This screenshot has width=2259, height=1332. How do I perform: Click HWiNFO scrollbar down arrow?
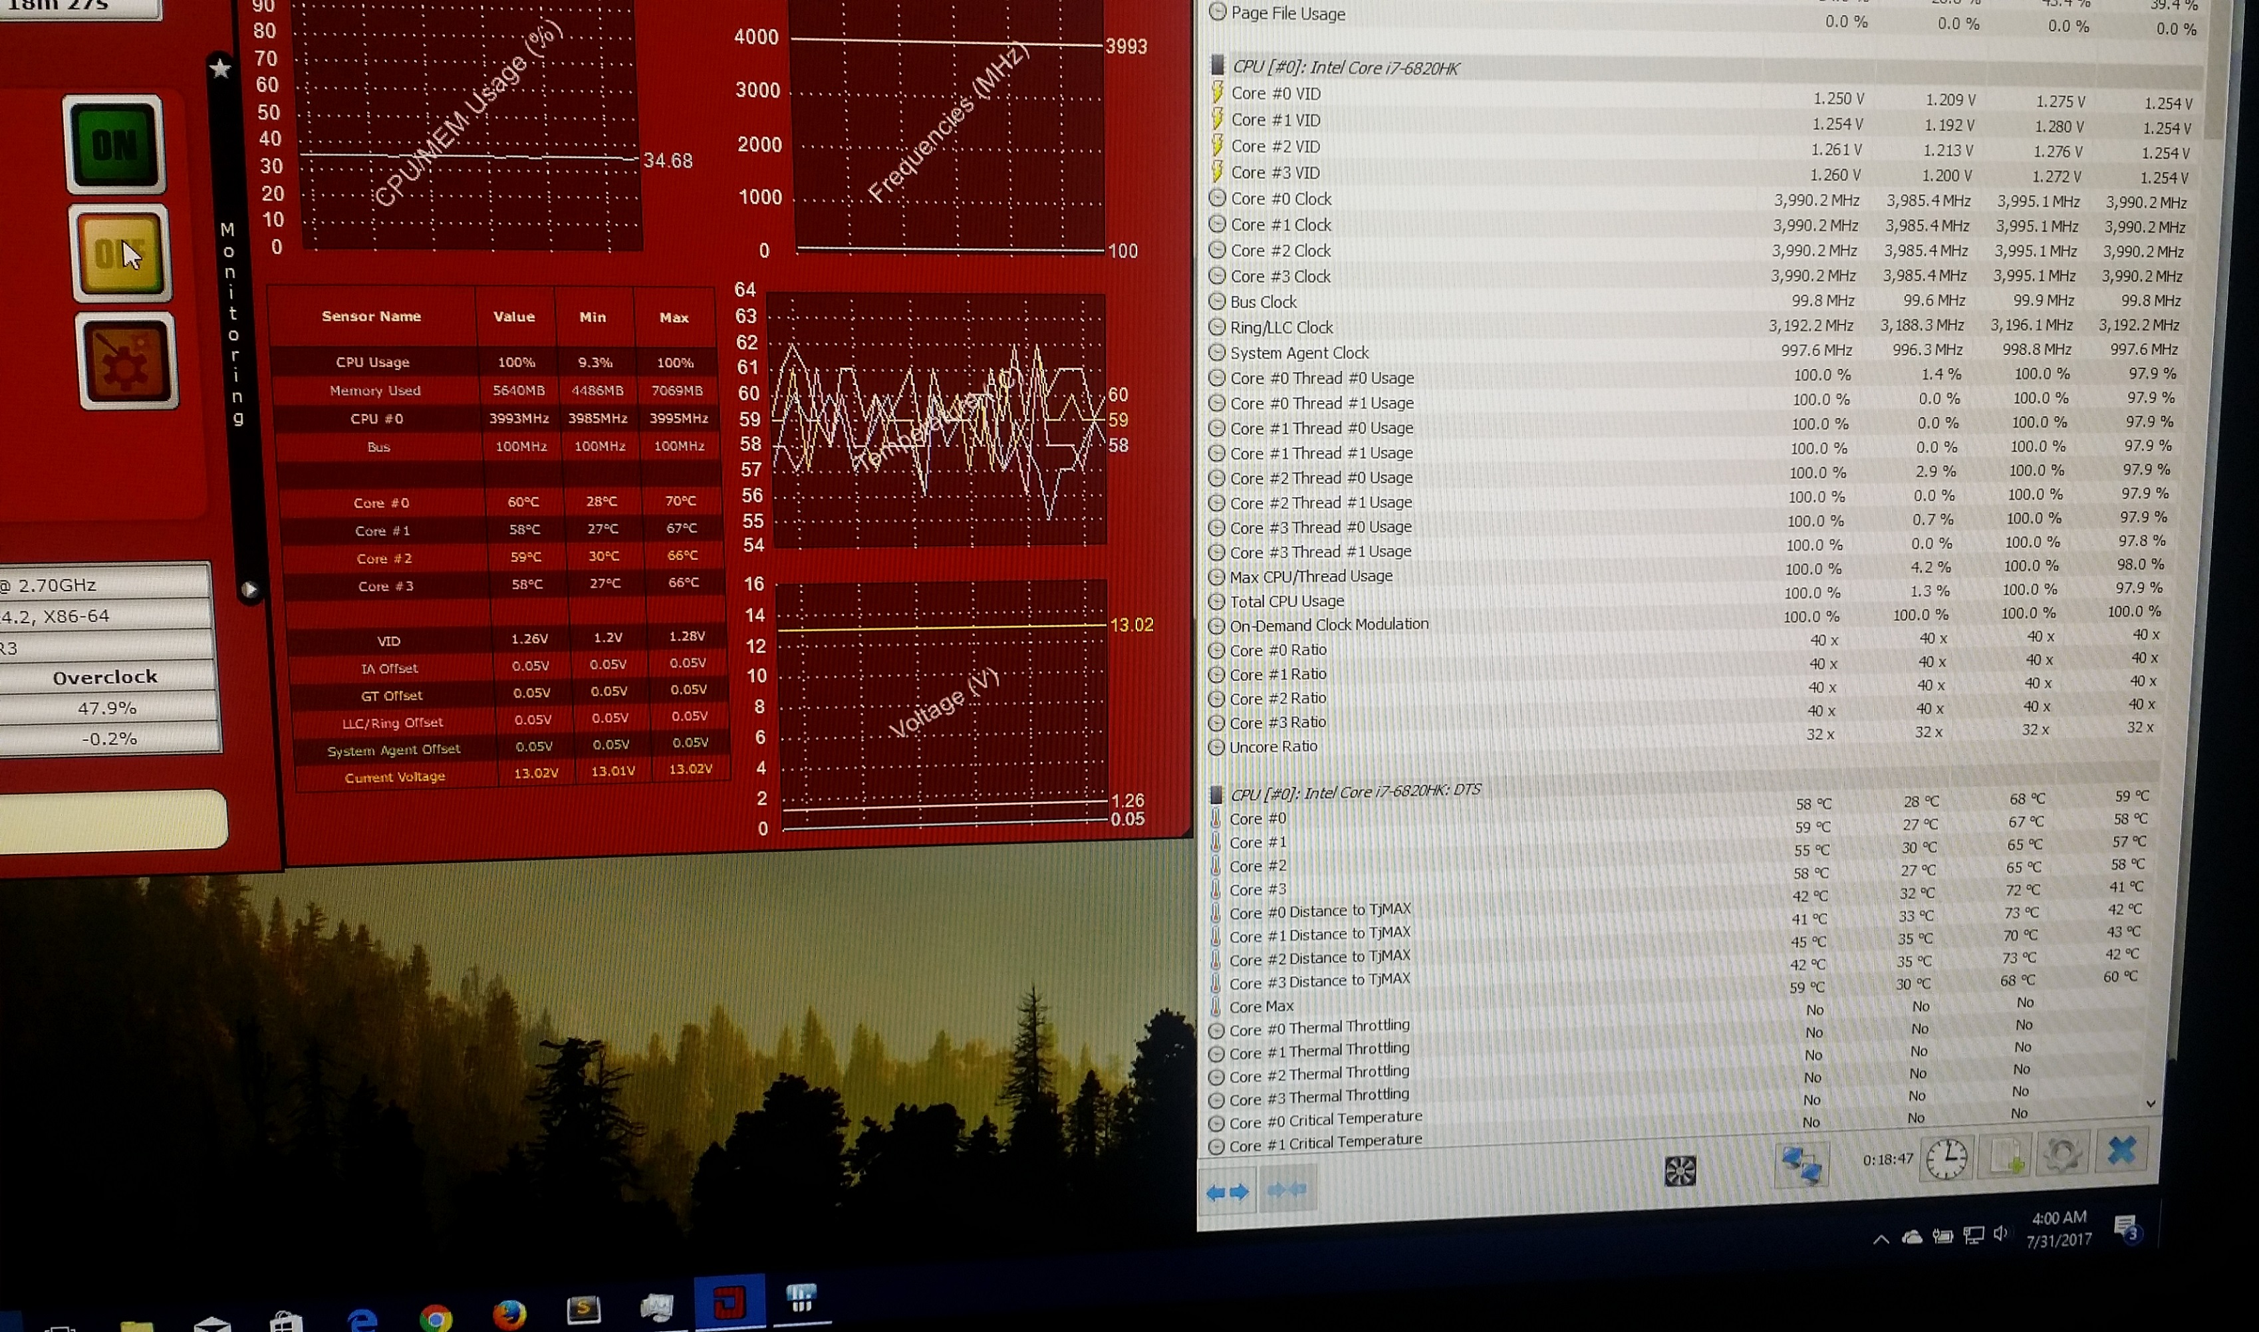click(2151, 1103)
